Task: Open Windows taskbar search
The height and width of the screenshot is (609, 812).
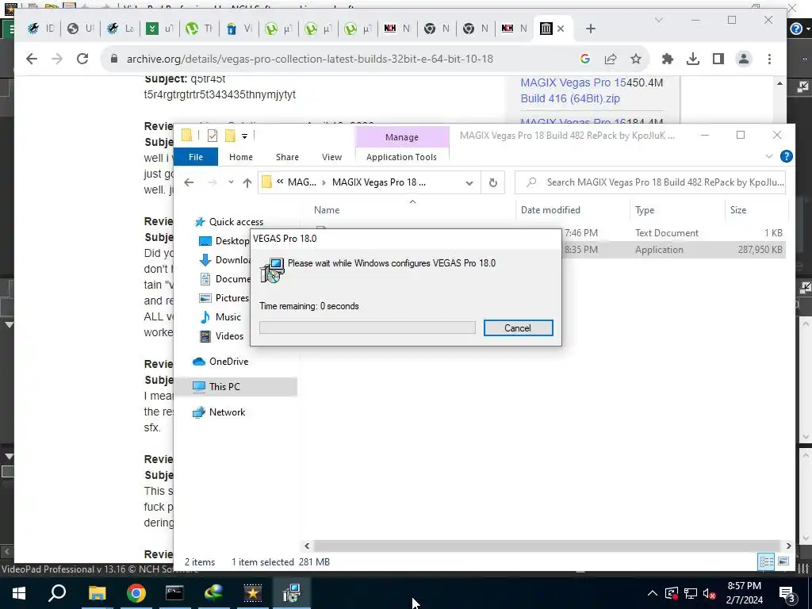Action: click(57, 593)
